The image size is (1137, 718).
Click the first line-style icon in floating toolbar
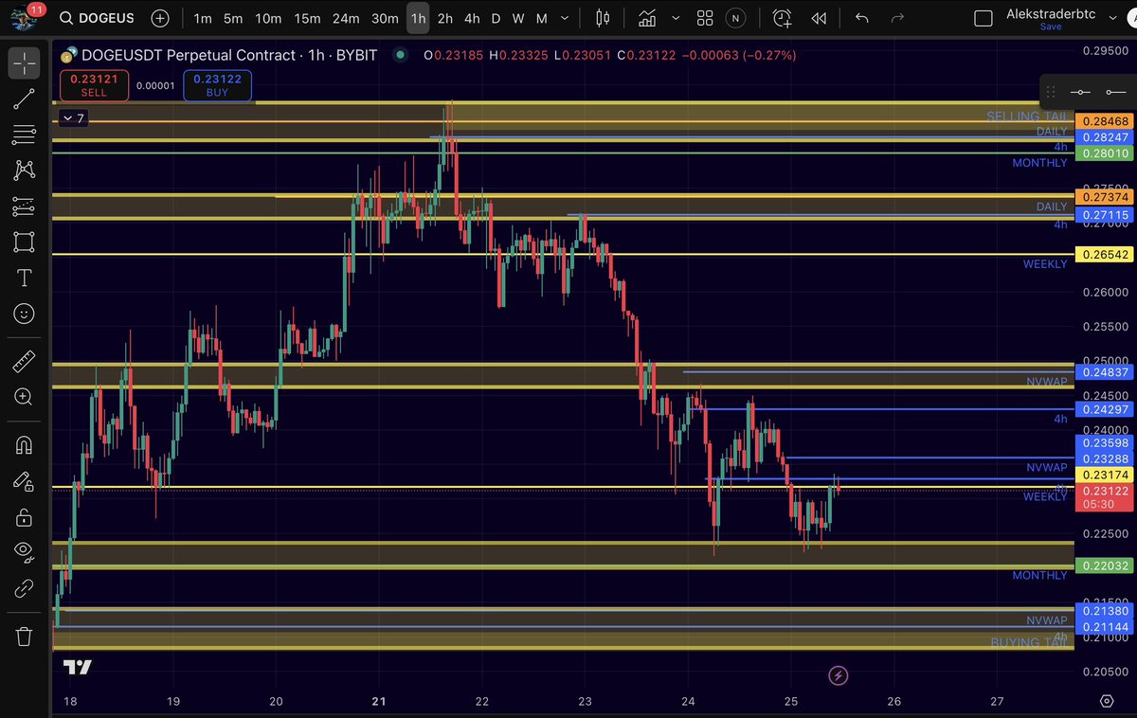click(x=1081, y=92)
